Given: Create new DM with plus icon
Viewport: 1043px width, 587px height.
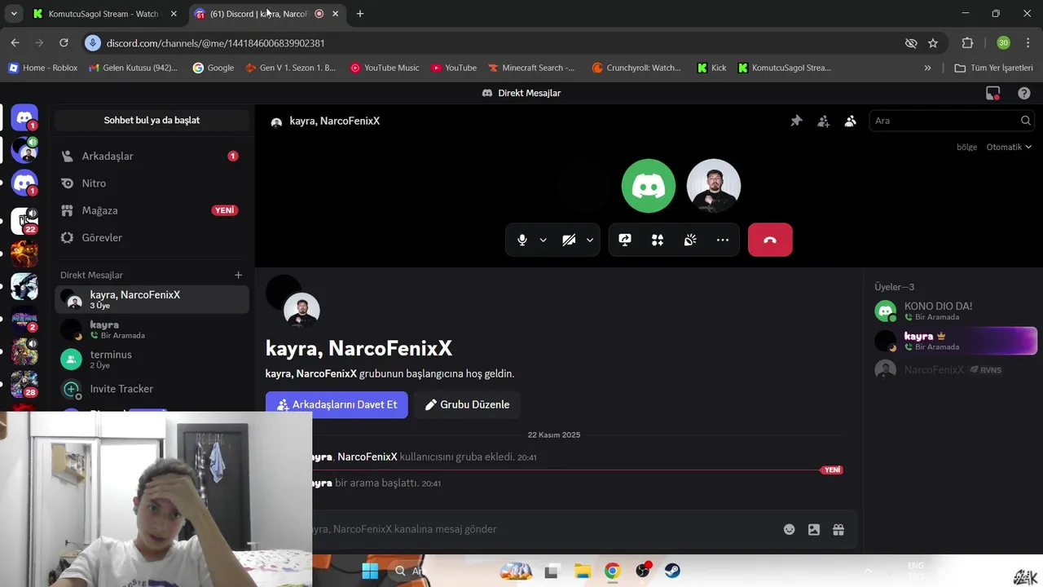Looking at the screenshot, I should point(238,275).
